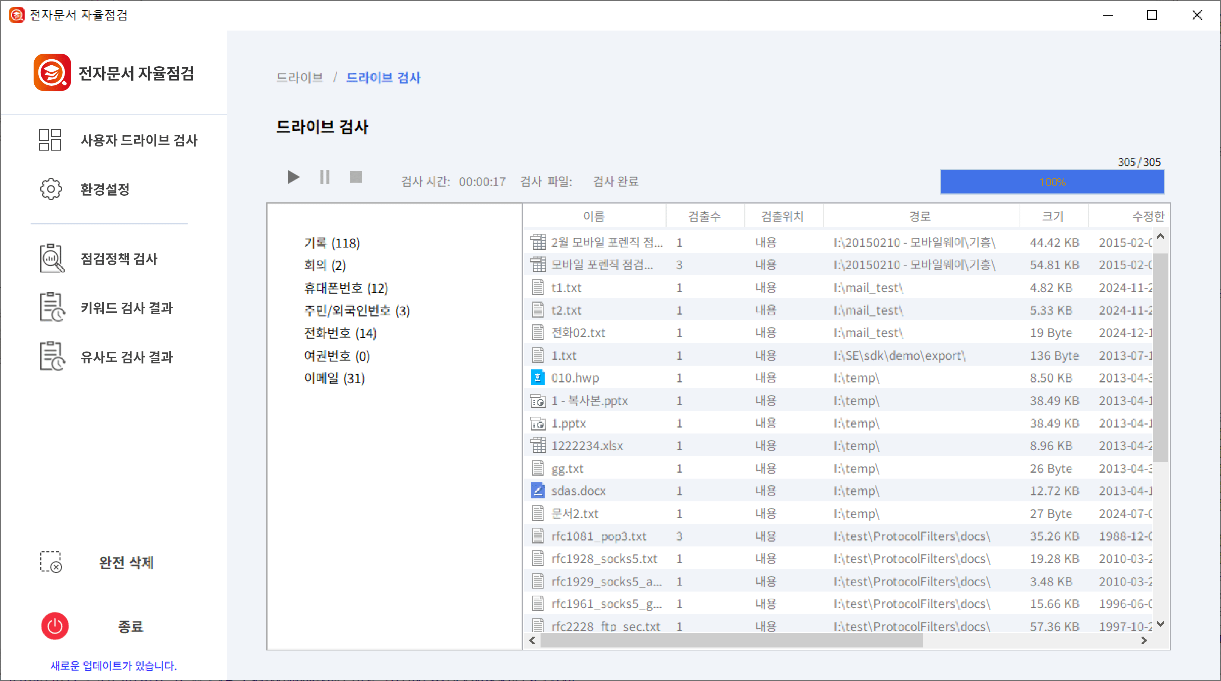Select 키워드 검사 결과 menu label
Screen dimensions: 1221x681
126,308
